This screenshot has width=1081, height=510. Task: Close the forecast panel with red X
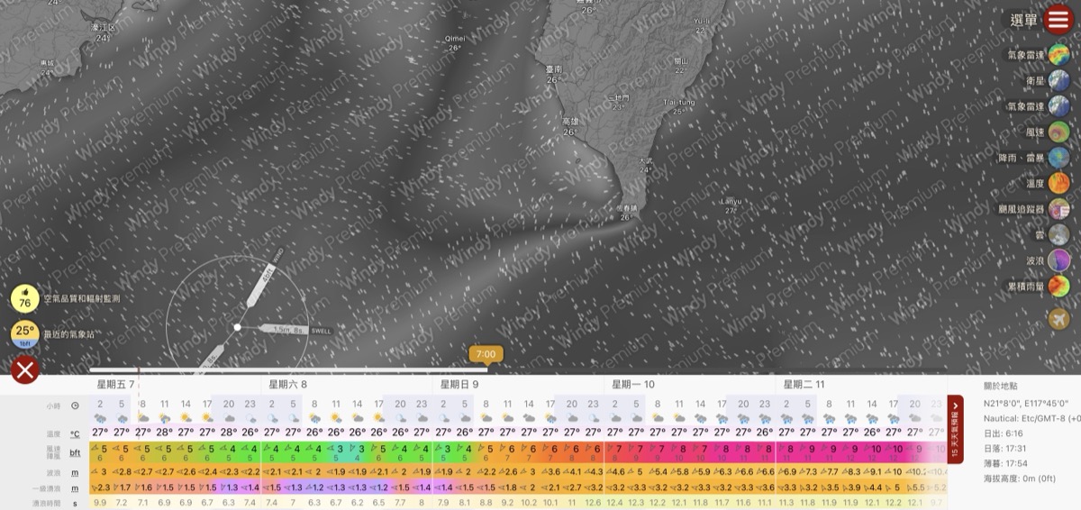(25, 369)
